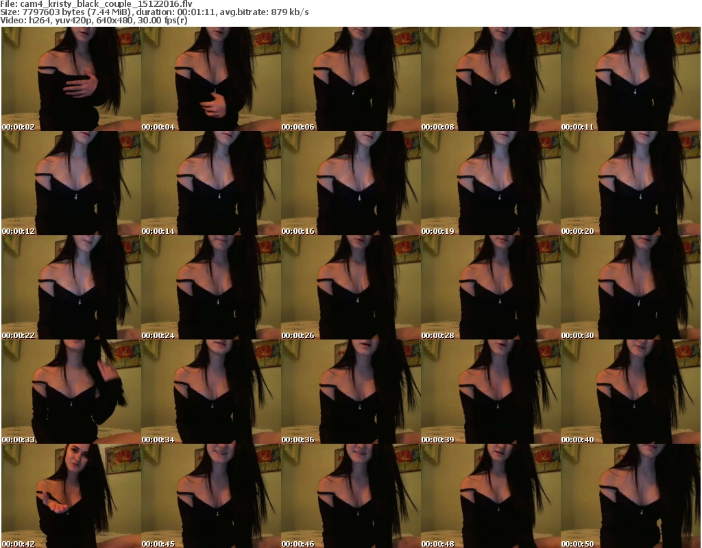This screenshot has height=548, width=702.
Task: Open the thumbnail stamped 00:00:11
Action: point(631,79)
